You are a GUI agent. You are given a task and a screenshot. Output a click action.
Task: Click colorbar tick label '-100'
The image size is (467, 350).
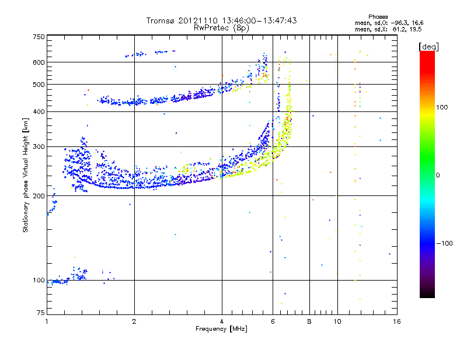coord(444,243)
